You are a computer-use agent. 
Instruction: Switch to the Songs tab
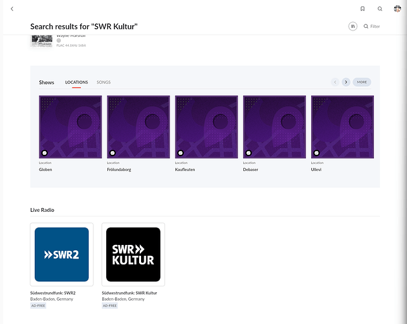[x=104, y=82]
